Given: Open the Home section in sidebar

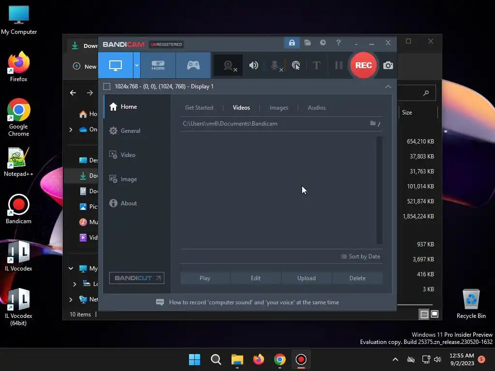Looking at the screenshot, I should (x=137, y=107).
